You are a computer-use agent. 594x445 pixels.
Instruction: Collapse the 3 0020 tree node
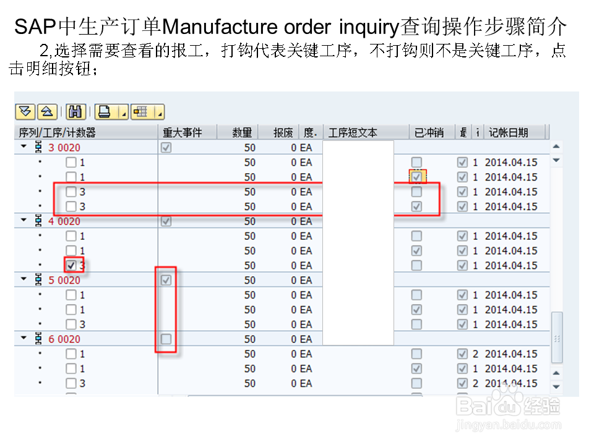click(x=24, y=146)
